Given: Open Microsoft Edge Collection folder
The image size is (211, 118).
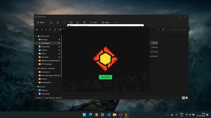Looking at the screenshot, I should tap(50, 75).
